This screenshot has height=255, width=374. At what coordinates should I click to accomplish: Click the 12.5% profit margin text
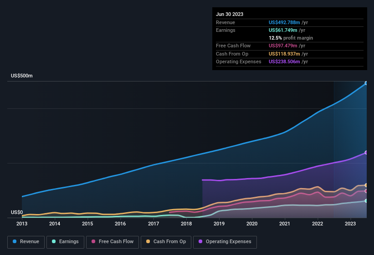tap(291, 38)
